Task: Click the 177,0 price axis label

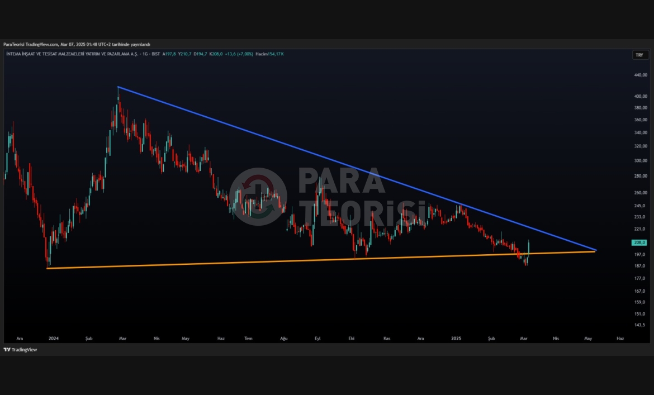Action: coord(640,278)
